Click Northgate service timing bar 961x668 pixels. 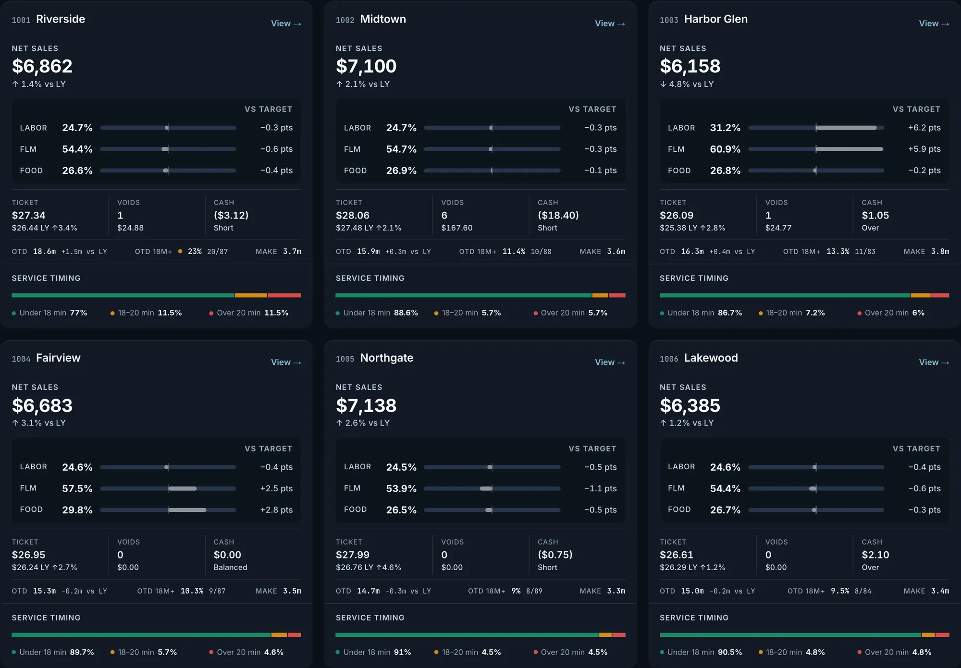(480, 635)
